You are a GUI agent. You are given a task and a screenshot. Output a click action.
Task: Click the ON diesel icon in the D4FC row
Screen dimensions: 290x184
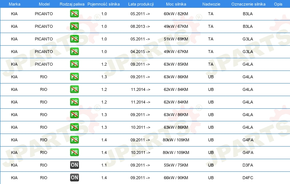click(x=74, y=178)
